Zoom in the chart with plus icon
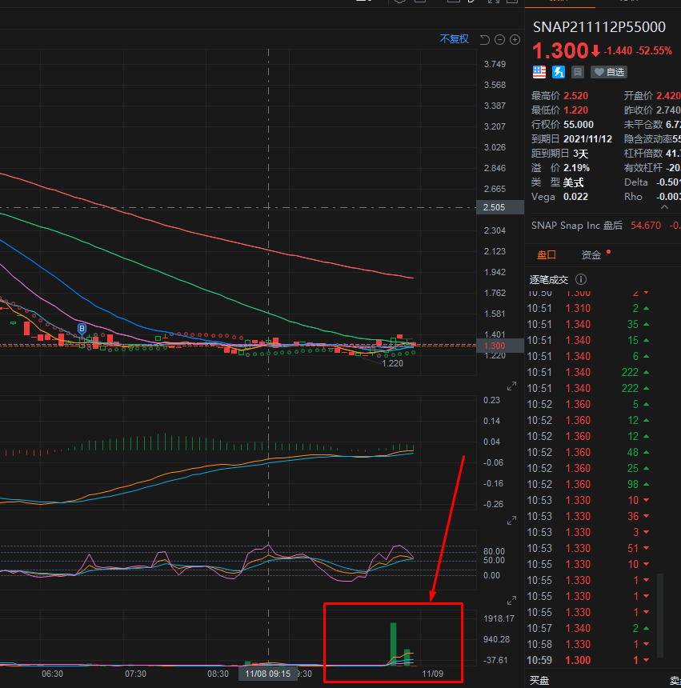The image size is (681, 688). (515, 40)
